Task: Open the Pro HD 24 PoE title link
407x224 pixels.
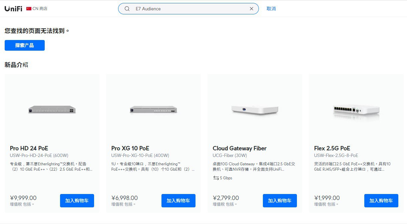Action: (29, 148)
